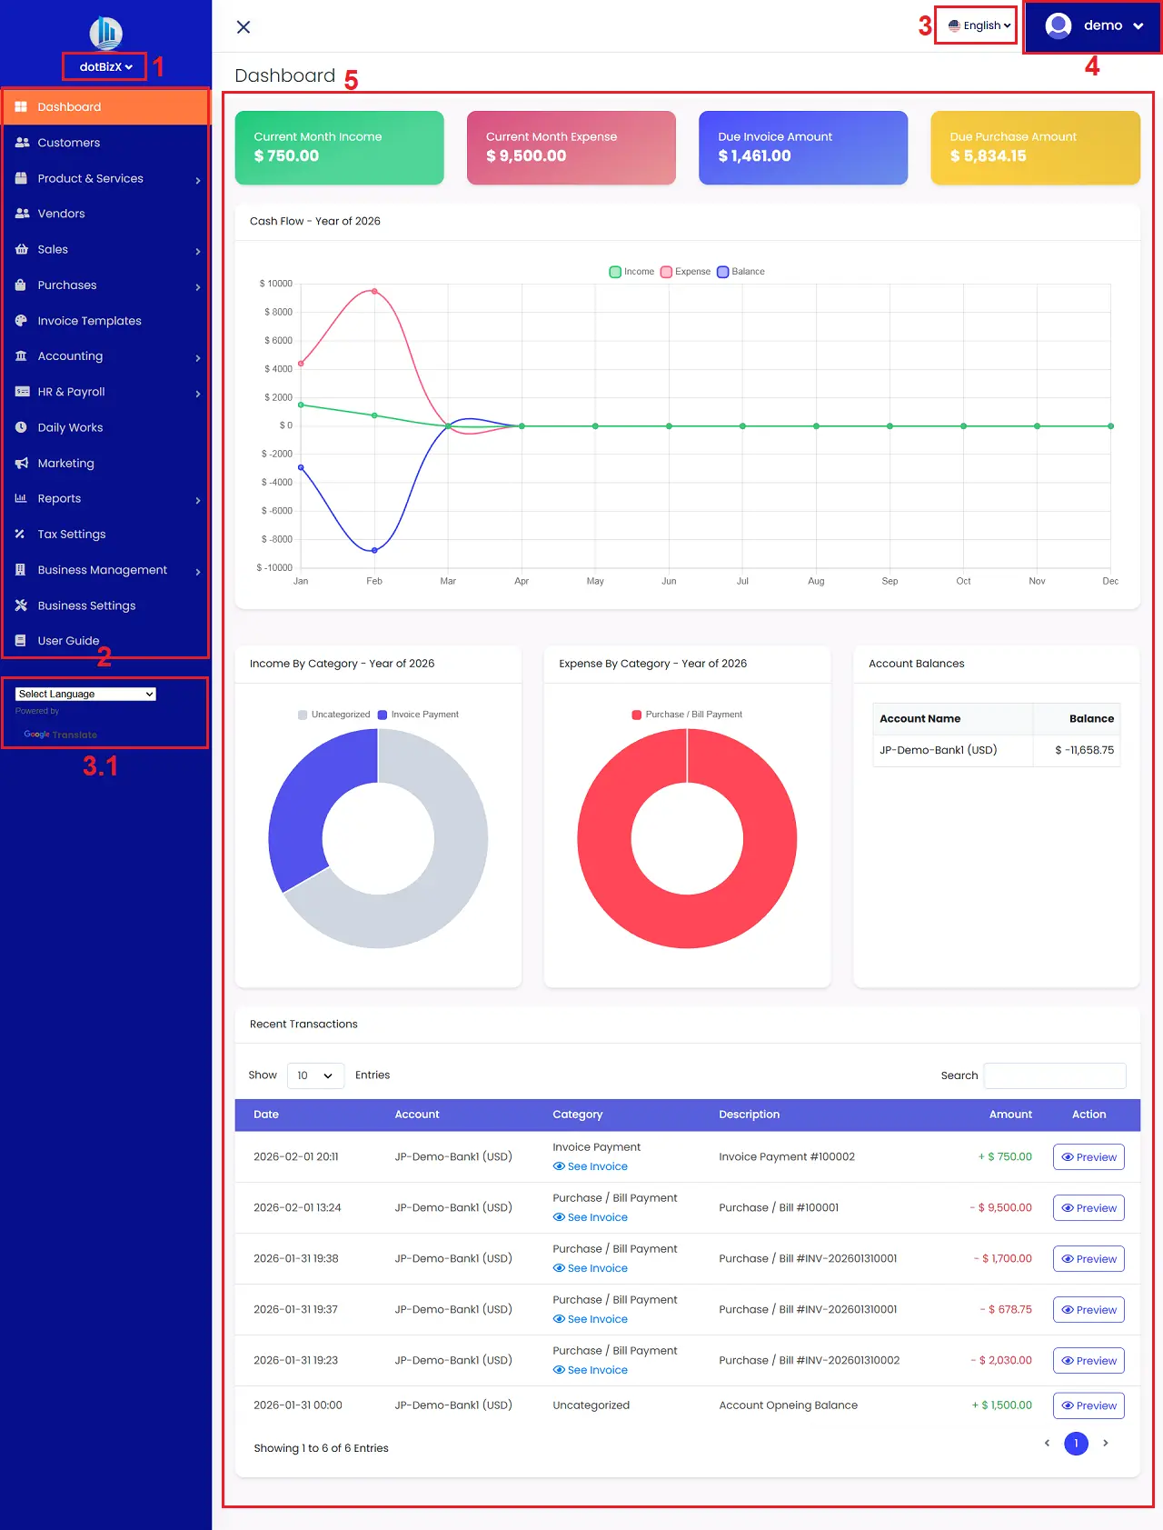
Task: Click the transactions Search input field
Action: tap(1054, 1075)
